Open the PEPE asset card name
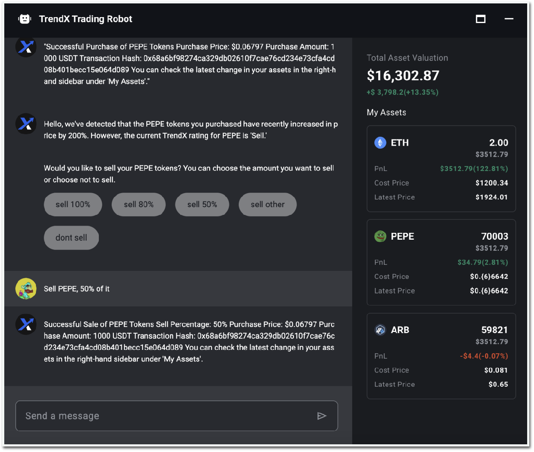 click(402, 236)
